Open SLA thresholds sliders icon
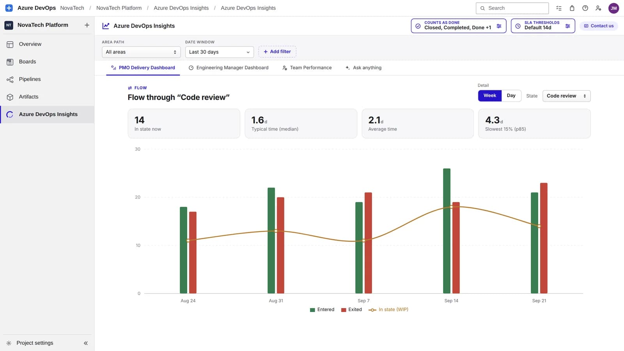The width and height of the screenshot is (624, 351). 567,26
